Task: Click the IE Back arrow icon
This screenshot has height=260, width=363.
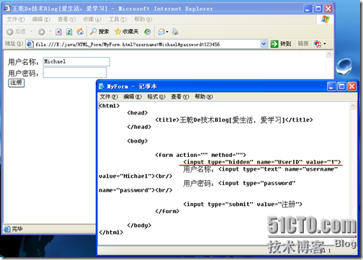Action: (10, 32)
